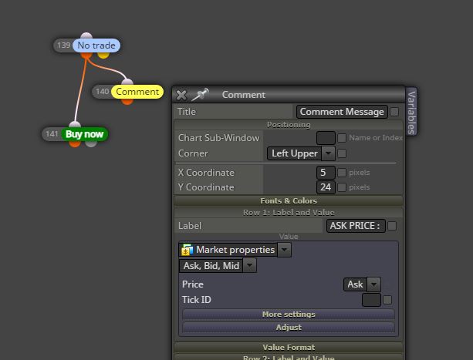Toggle the Tick ID checkbox
This screenshot has height=360, width=473.
coord(387,300)
